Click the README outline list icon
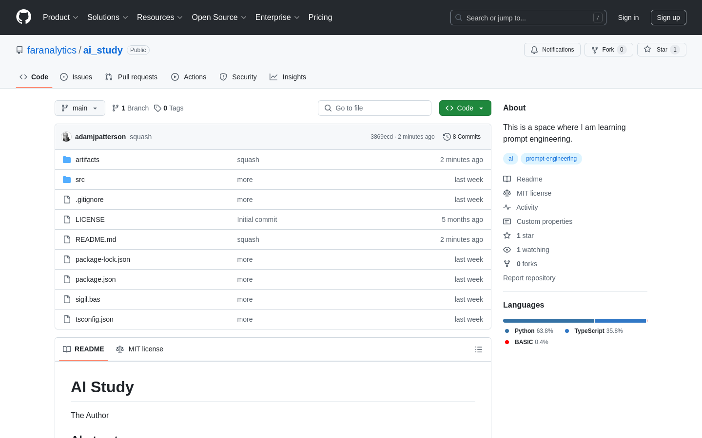The height and width of the screenshot is (438, 702). [479, 349]
